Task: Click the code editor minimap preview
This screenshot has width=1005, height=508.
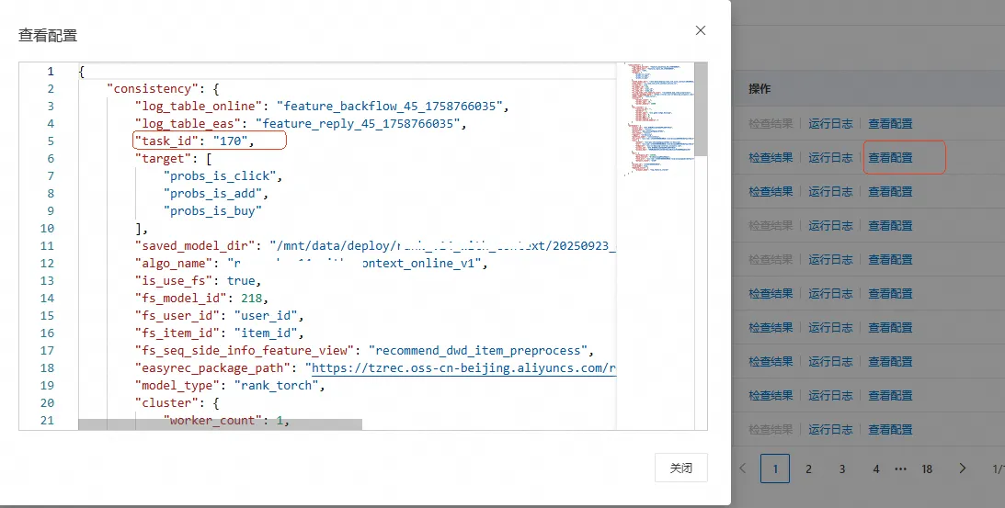Action: click(x=654, y=119)
